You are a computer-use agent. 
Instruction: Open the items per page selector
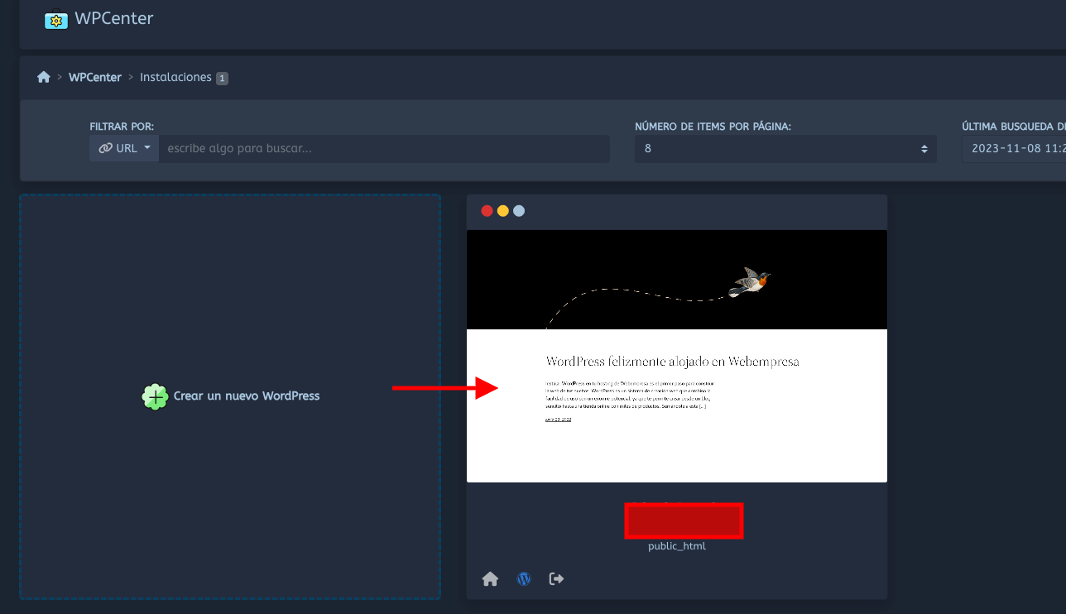[x=785, y=149]
